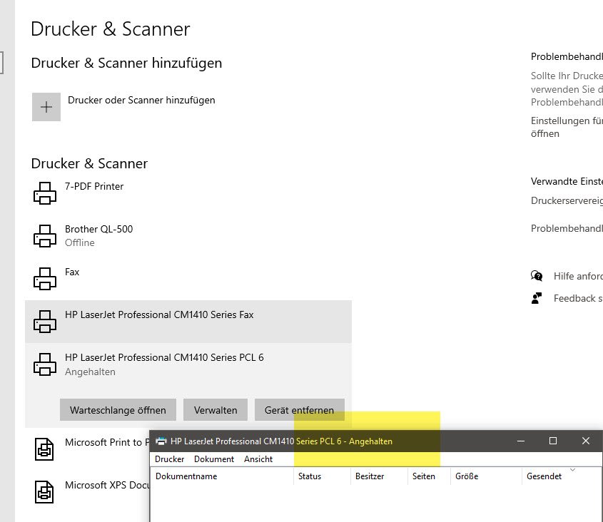
Task: Select the Fax printer icon
Action: [45, 278]
